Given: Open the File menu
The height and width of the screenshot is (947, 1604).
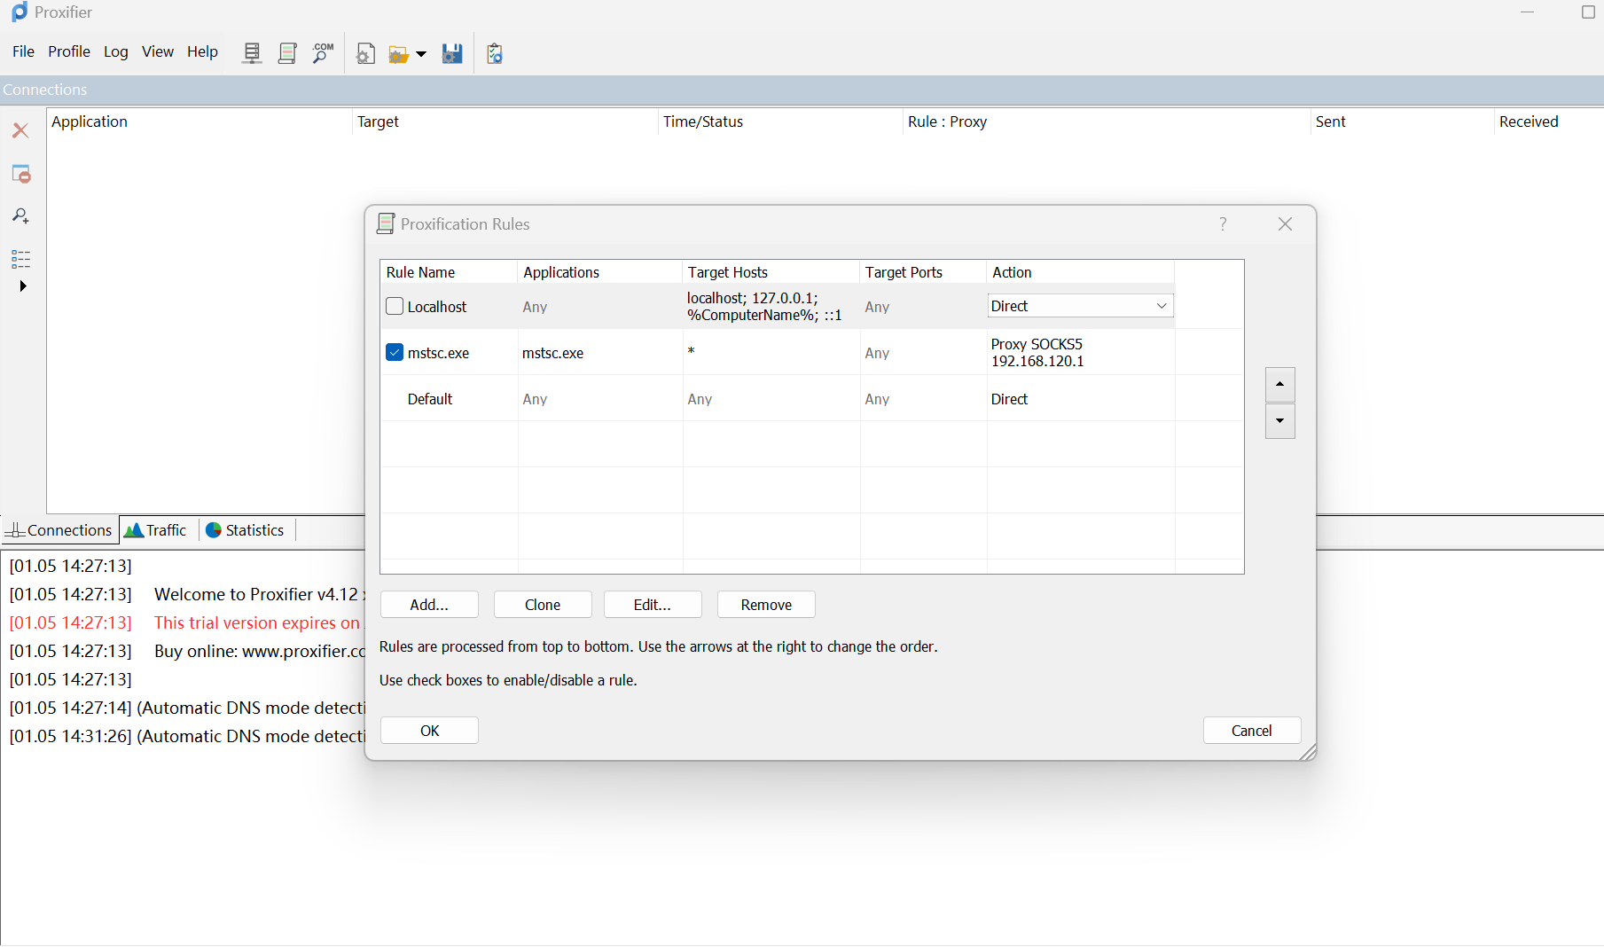Looking at the screenshot, I should [x=23, y=51].
